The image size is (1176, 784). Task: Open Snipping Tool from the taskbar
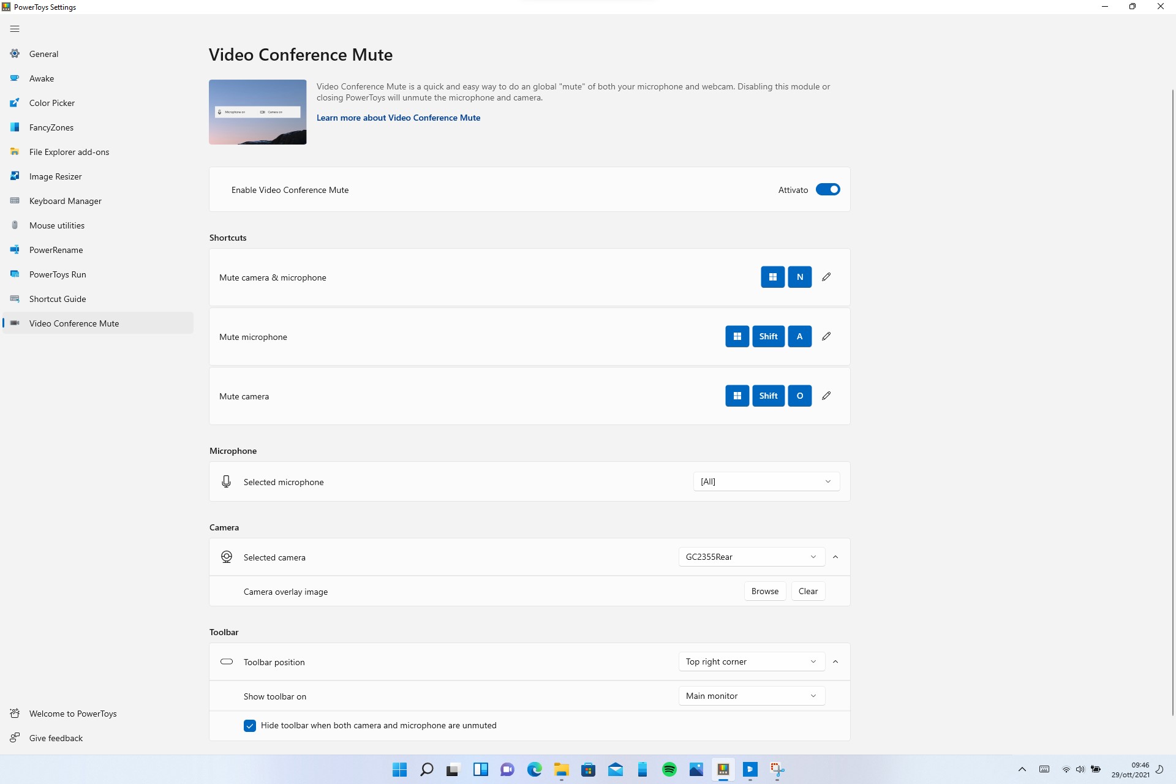point(777,769)
